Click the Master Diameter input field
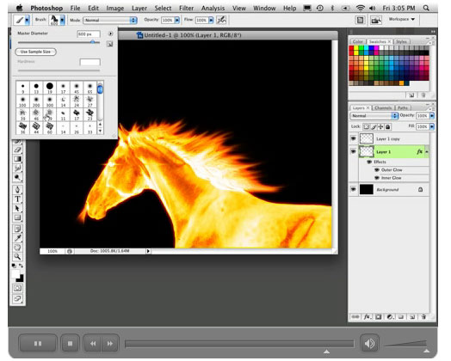451x361 pixels. (x=89, y=34)
